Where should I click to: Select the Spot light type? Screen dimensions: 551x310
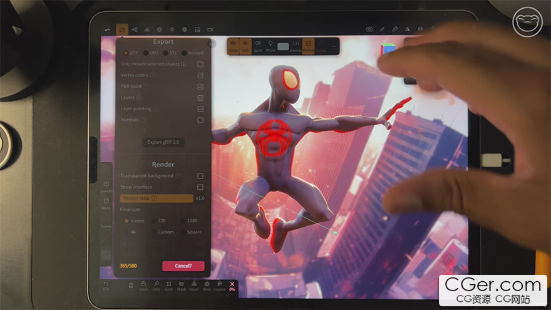tap(258, 46)
